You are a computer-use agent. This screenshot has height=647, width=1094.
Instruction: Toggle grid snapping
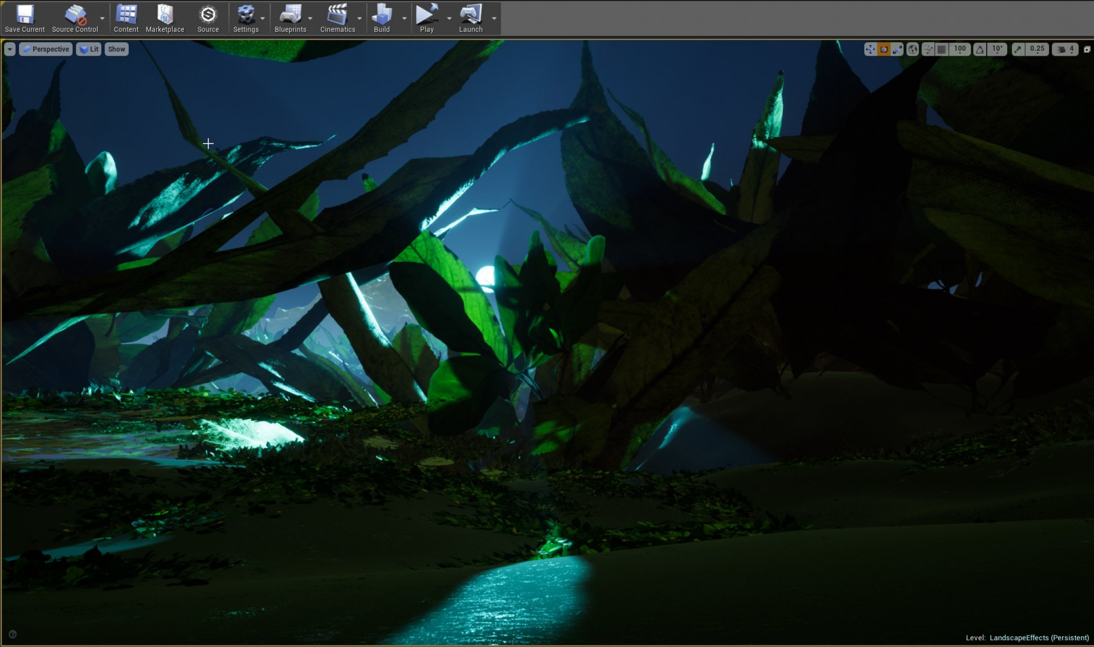942,50
